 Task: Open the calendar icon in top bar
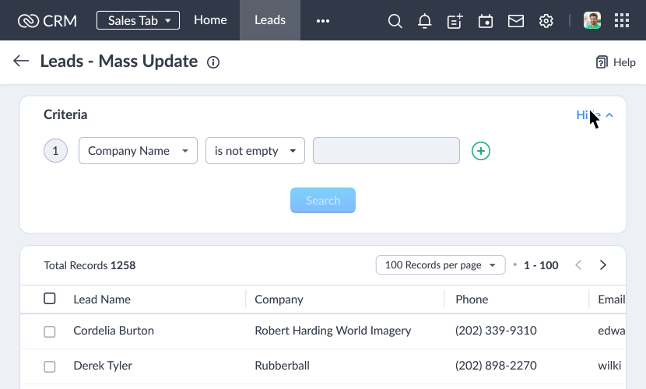(x=486, y=20)
